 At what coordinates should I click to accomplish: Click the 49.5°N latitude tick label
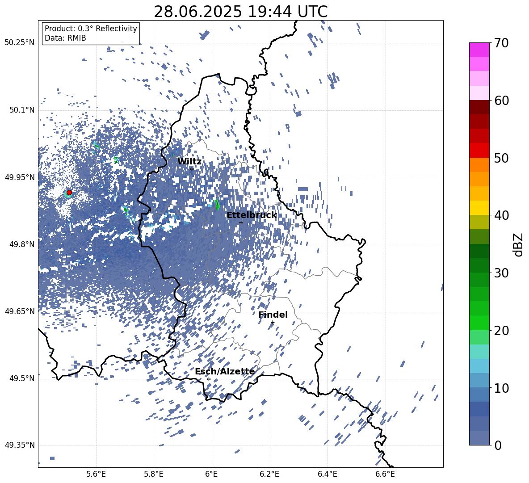click(22, 378)
